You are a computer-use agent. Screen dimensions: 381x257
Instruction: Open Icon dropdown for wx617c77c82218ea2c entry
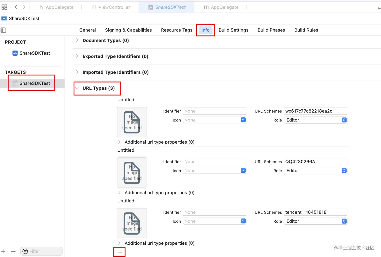coord(243,120)
